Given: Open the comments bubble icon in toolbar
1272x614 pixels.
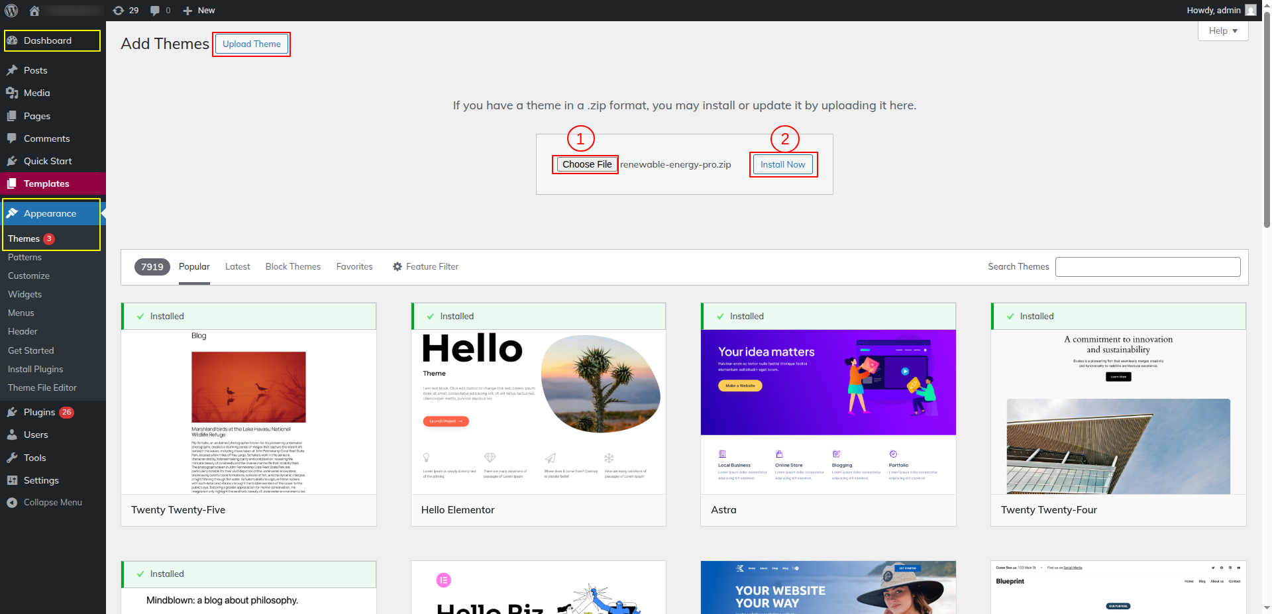Looking at the screenshot, I should pos(155,11).
